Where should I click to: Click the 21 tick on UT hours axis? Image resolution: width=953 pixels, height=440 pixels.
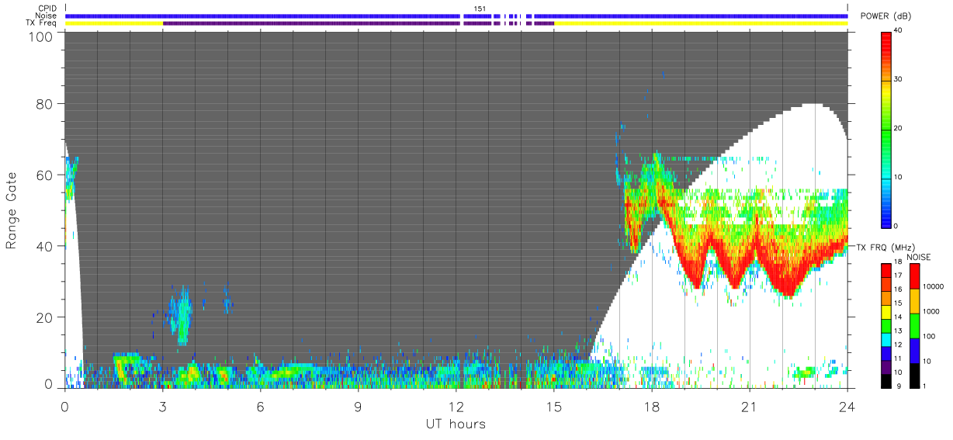click(x=749, y=406)
